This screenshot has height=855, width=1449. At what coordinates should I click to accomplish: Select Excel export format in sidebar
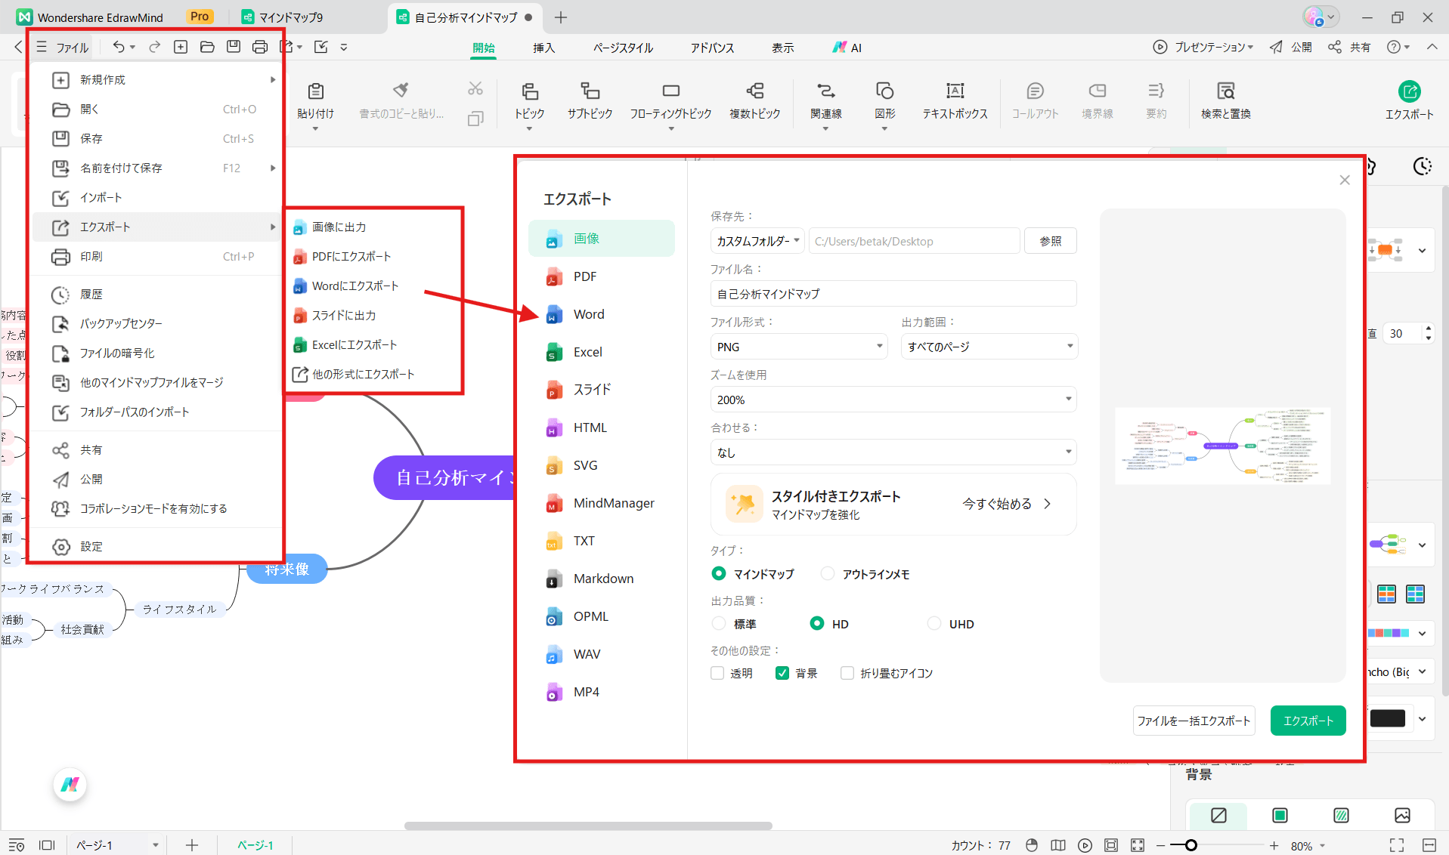click(602, 352)
